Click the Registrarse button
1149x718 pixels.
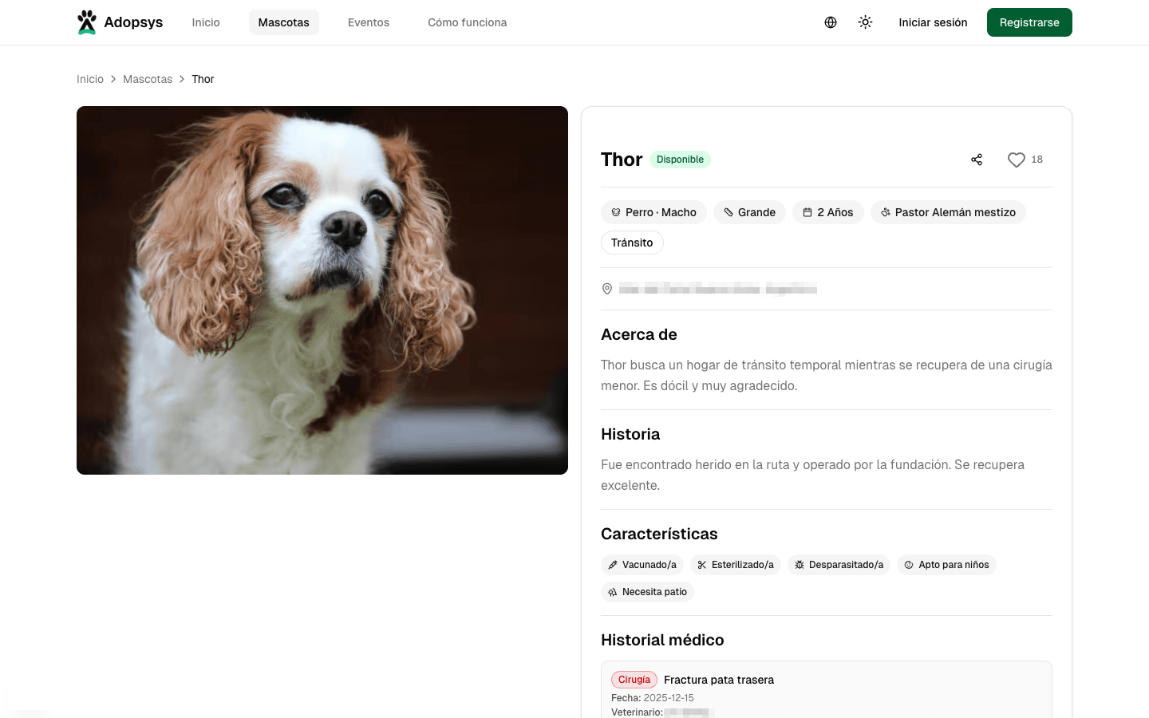tap(1029, 22)
